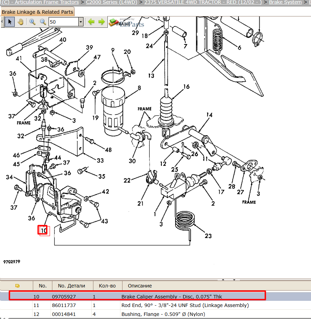Click callout 22 near the hose clamp
The height and width of the screenshot is (319, 311).
[127, 181]
